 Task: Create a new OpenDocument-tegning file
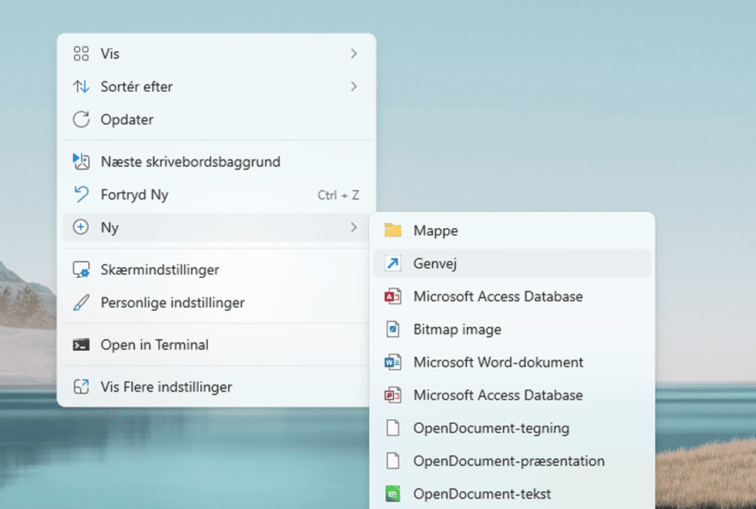491,428
